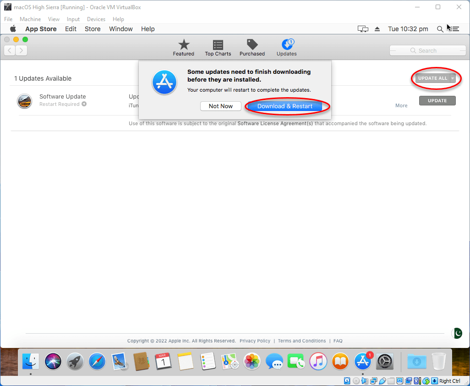
Task: Open Photos from the Dock
Action: coord(252,361)
